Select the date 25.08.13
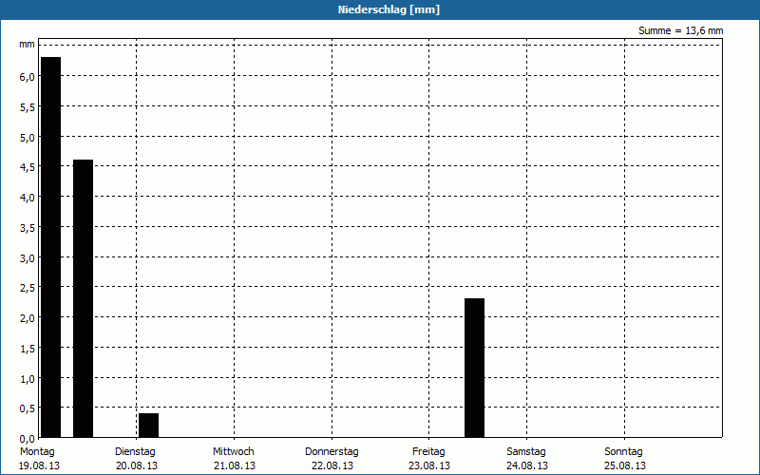 pyautogui.click(x=625, y=465)
